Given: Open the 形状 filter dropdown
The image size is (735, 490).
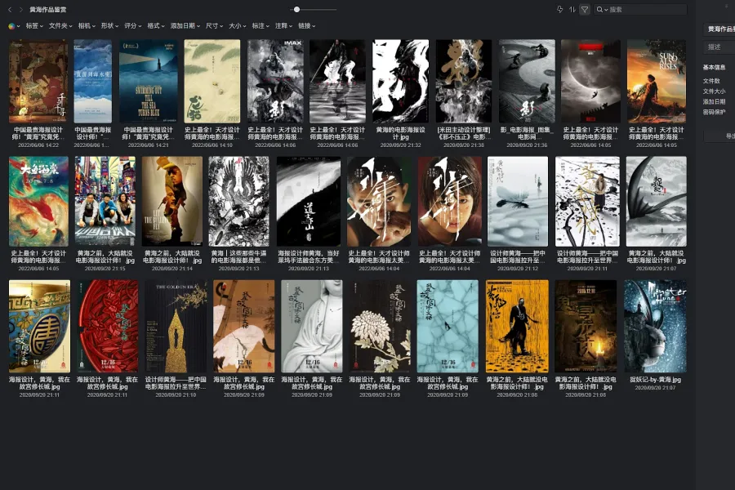Looking at the screenshot, I should click(109, 26).
